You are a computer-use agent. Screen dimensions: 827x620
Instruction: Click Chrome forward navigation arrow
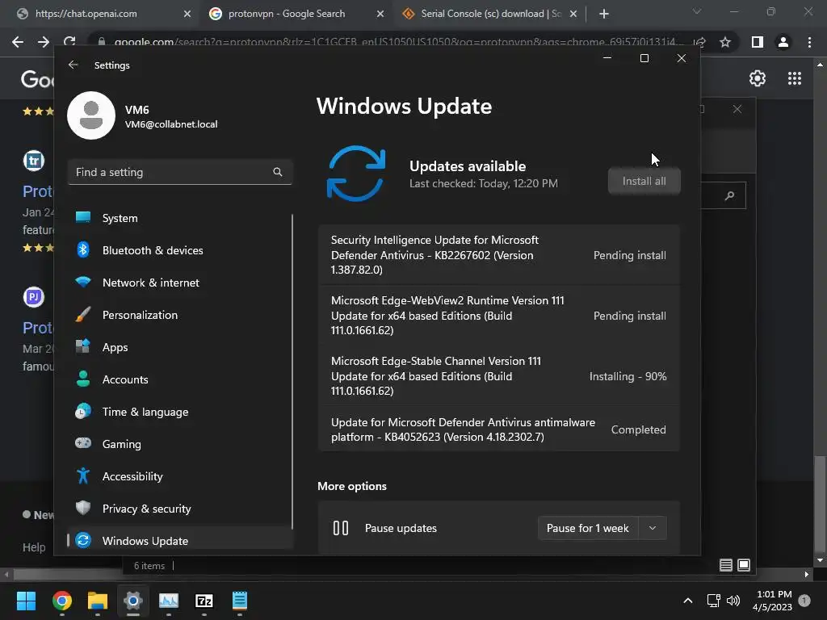coord(44,42)
